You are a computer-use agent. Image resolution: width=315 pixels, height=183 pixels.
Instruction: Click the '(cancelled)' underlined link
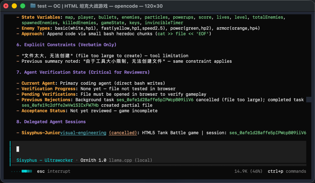[x=123, y=133]
